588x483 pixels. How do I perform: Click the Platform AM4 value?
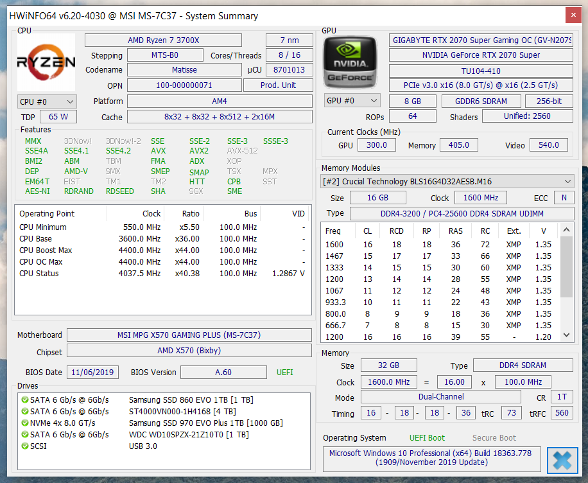(x=220, y=101)
